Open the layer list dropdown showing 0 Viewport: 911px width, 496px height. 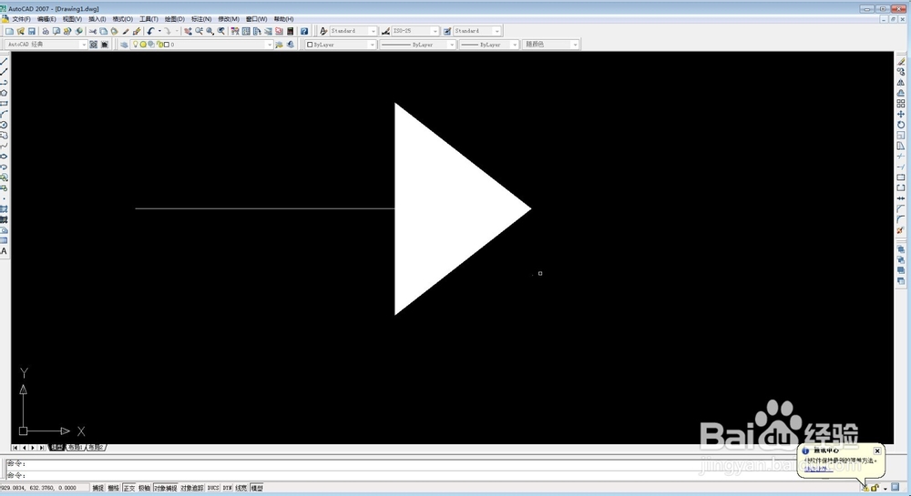point(201,45)
